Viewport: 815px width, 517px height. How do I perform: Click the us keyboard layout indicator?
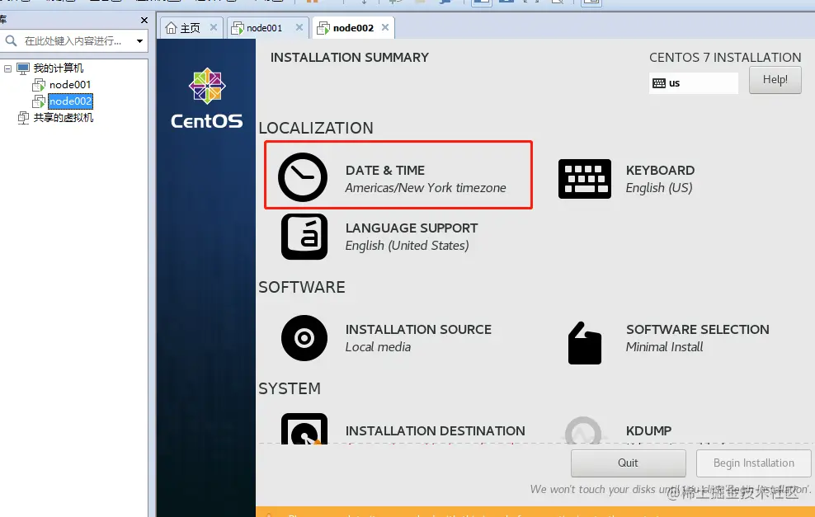coord(694,83)
